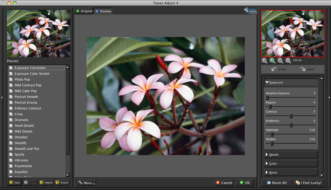Click the Import preset button

coord(46,183)
